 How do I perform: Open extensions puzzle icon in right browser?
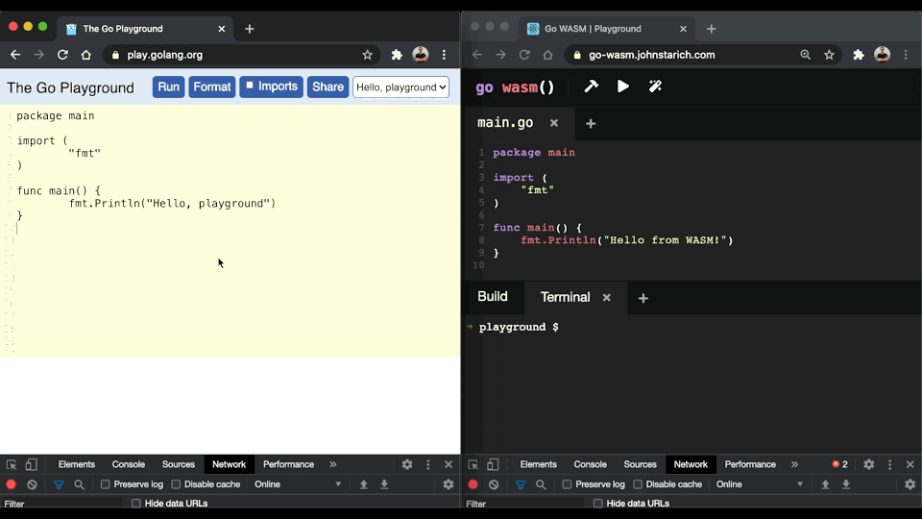pyautogui.click(x=859, y=55)
